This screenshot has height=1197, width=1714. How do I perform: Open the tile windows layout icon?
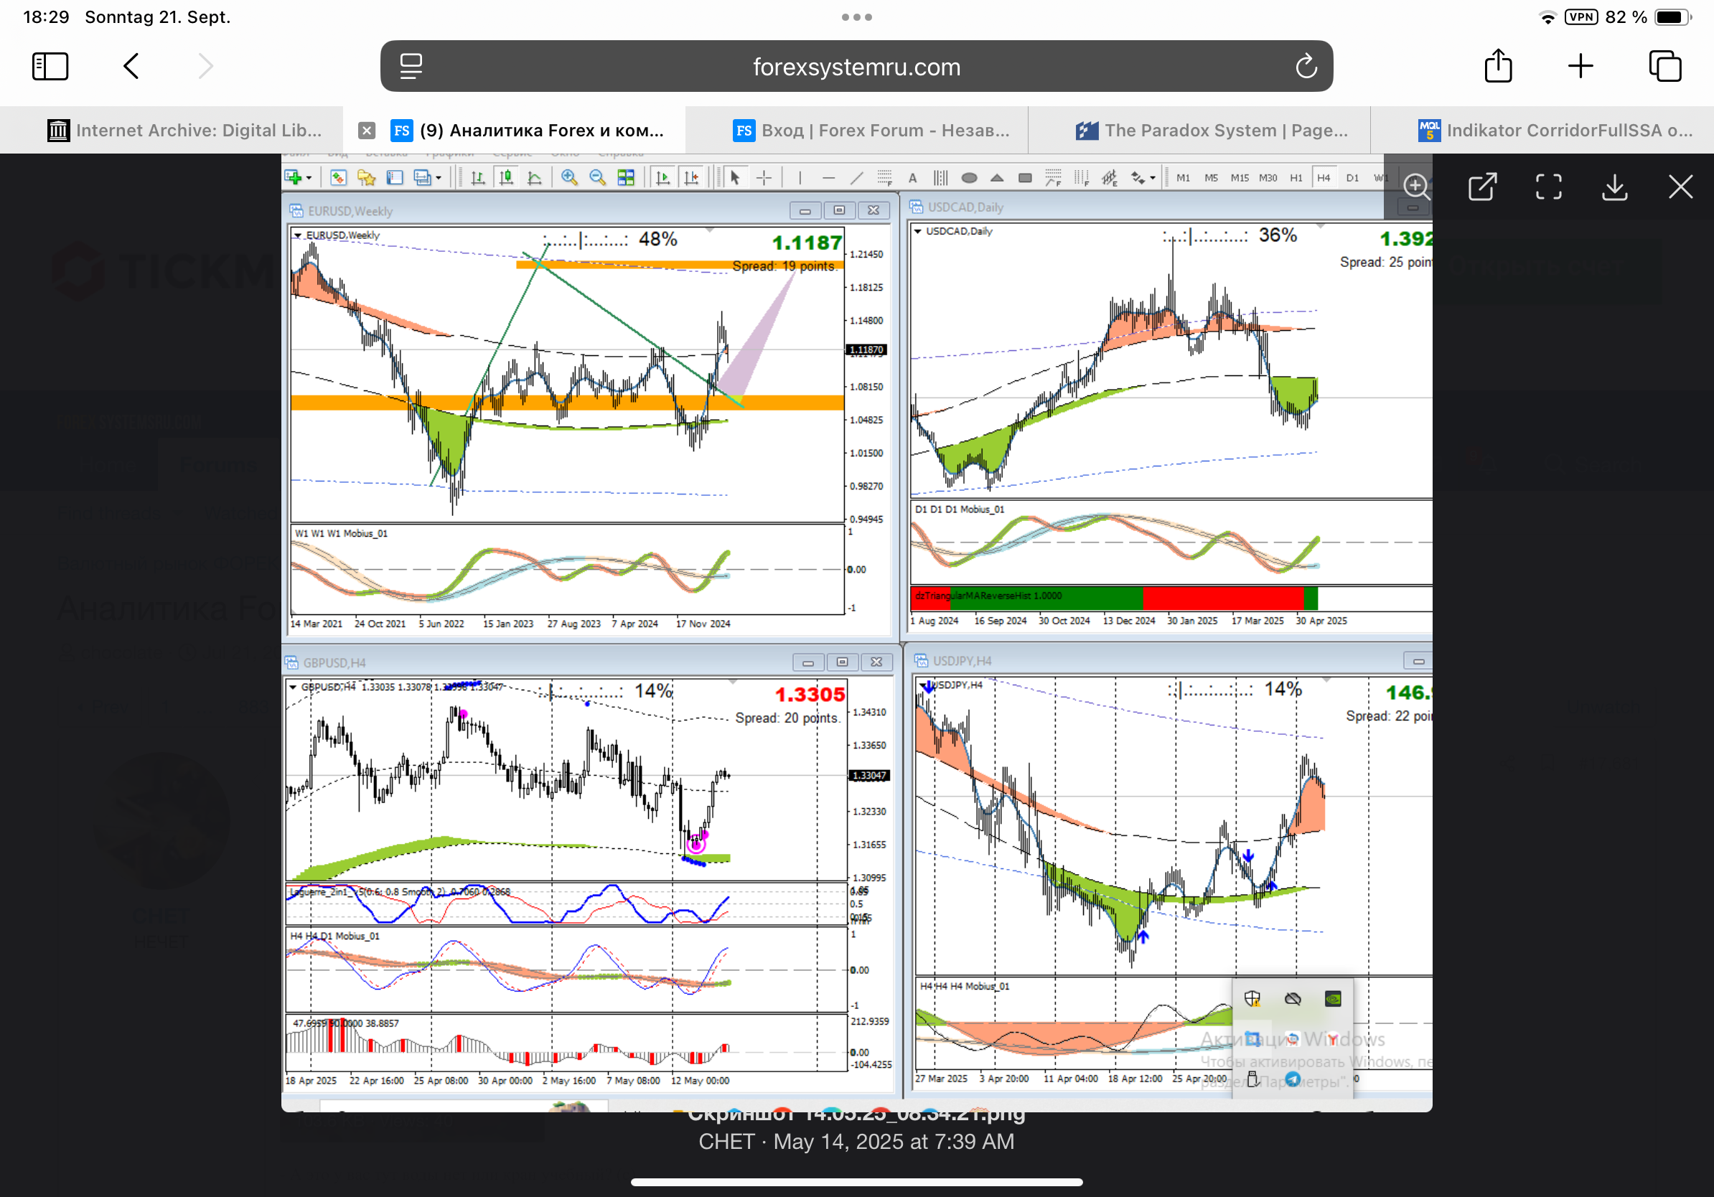click(626, 177)
